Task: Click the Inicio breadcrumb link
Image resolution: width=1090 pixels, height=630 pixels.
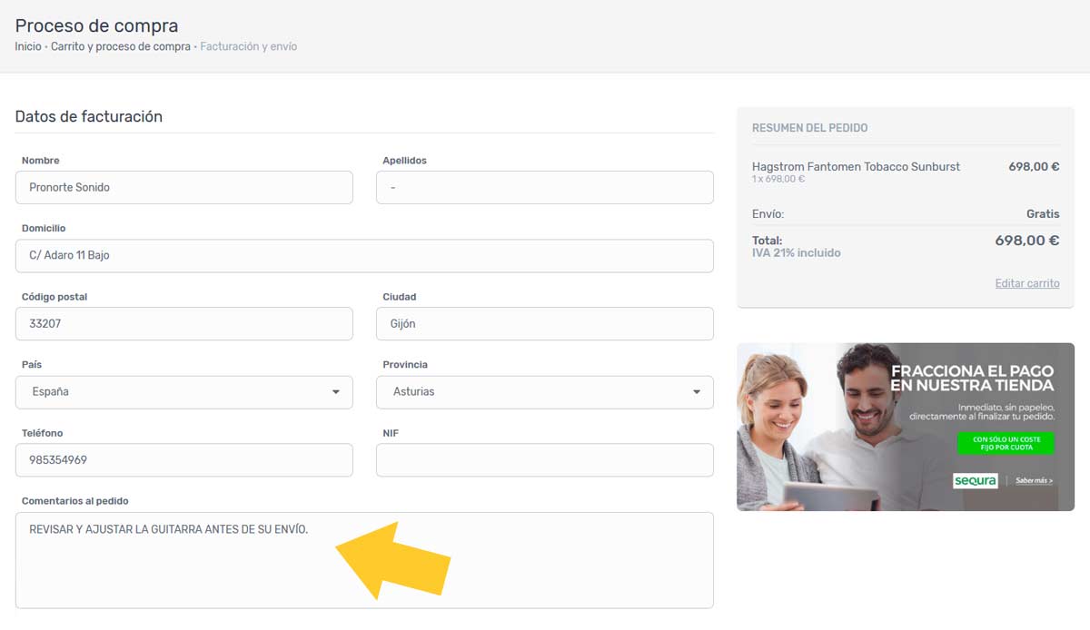Action: click(28, 46)
